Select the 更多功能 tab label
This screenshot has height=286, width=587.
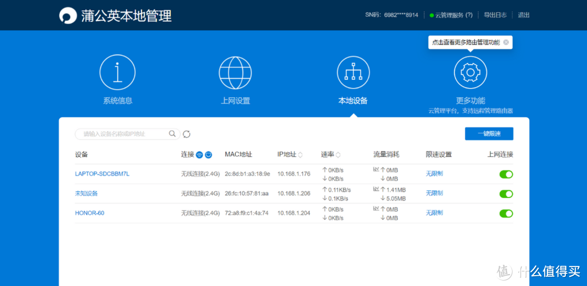(471, 100)
